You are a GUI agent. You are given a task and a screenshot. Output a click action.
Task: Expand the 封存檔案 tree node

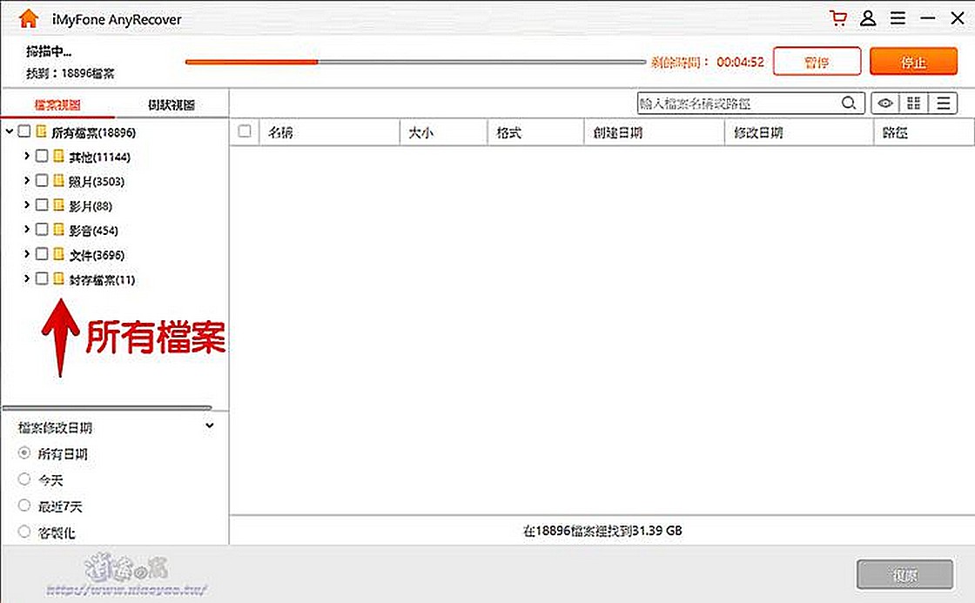pyautogui.click(x=27, y=278)
